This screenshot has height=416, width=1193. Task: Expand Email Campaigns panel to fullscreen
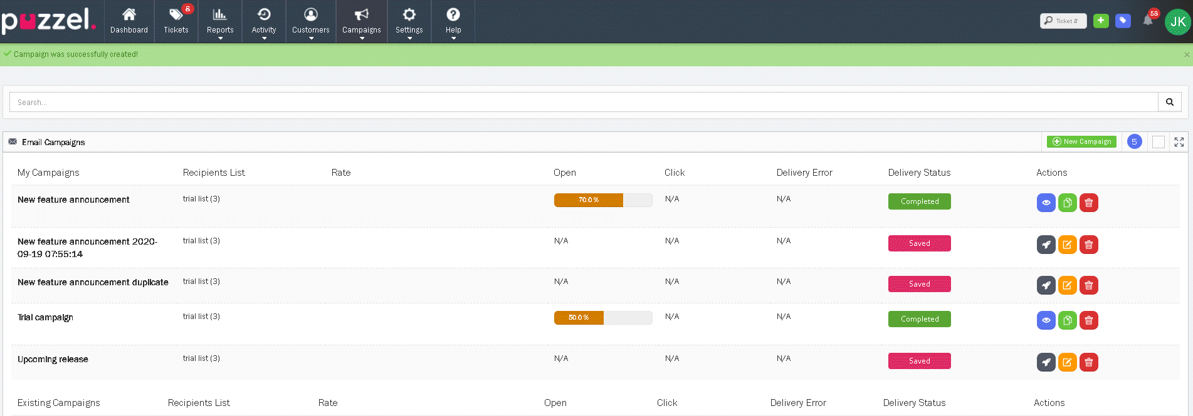click(1179, 142)
